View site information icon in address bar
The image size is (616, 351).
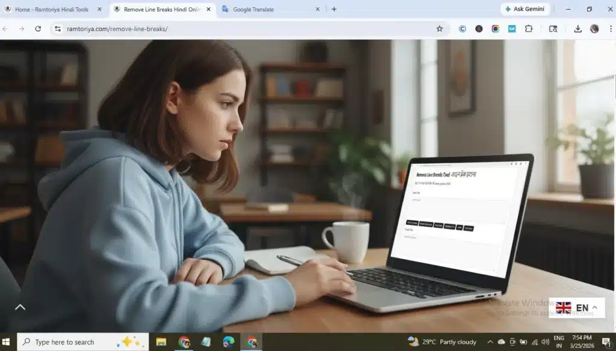58,29
